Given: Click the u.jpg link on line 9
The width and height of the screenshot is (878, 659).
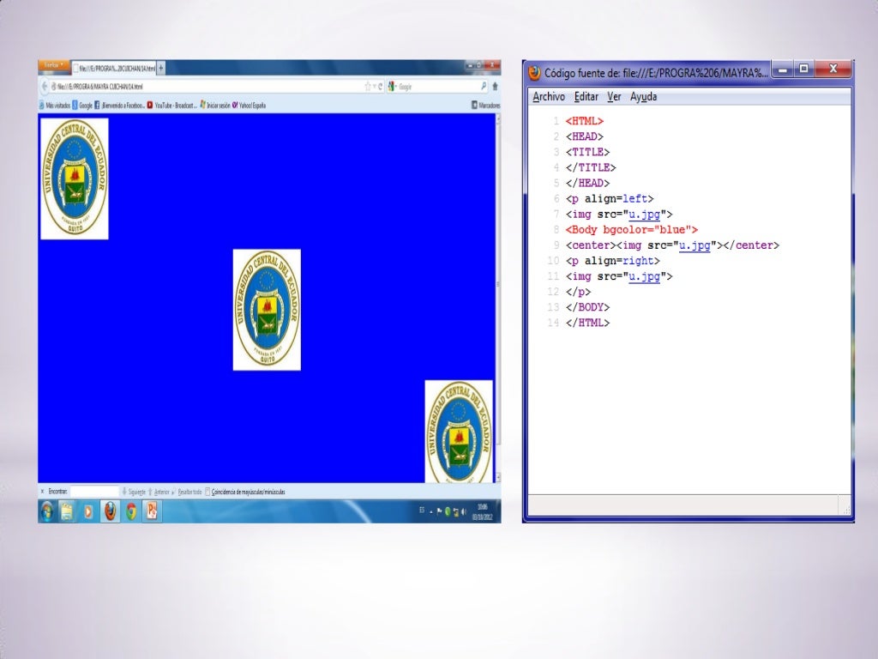Looking at the screenshot, I should 695,245.
